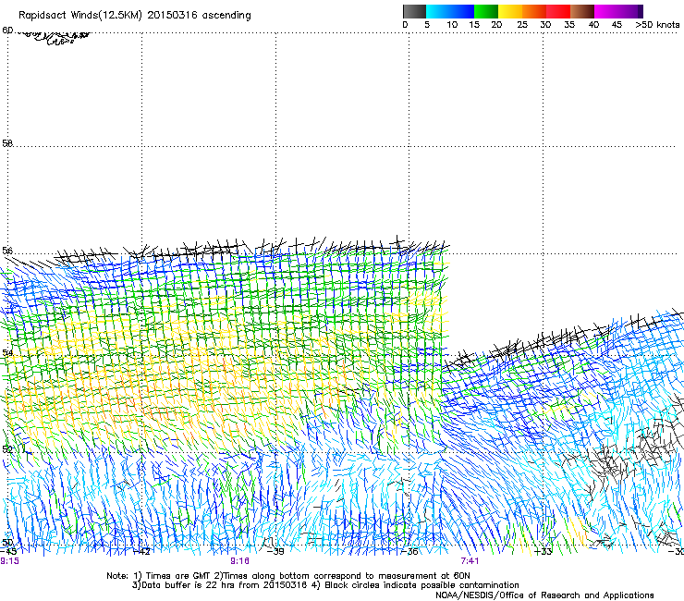
Task: Click the legend label '30'
Action: coord(545,25)
